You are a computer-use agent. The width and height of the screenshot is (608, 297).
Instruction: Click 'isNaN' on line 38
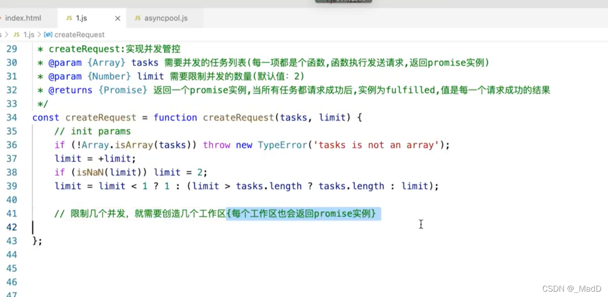[x=90, y=173]
